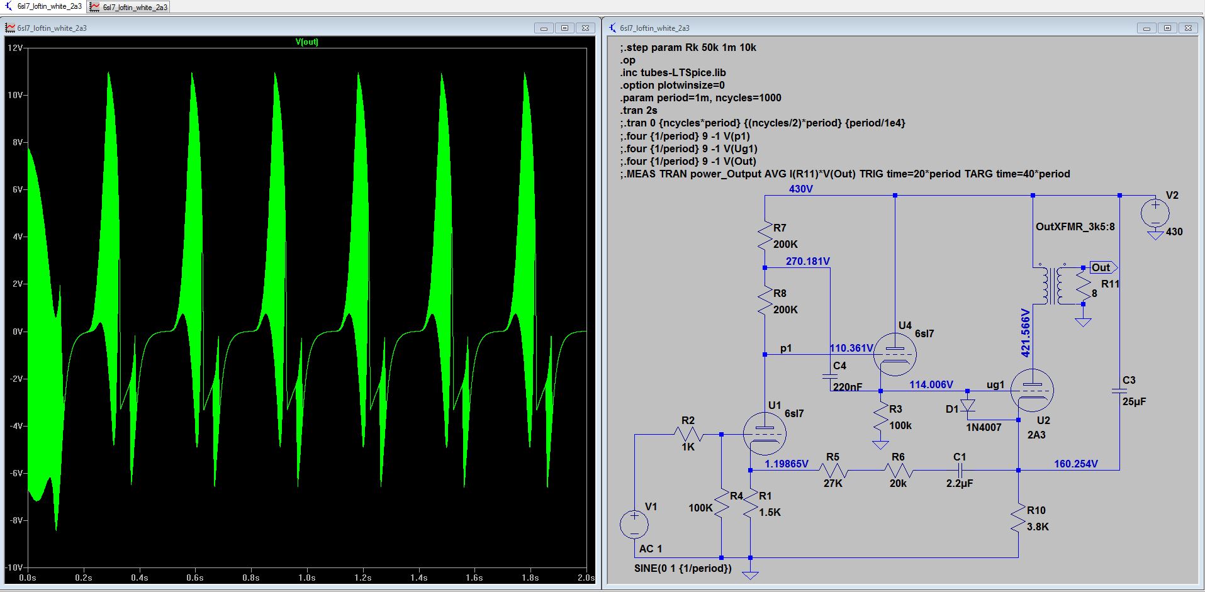Click the D1 1N4007 diode symbol

tap(968, 405)
